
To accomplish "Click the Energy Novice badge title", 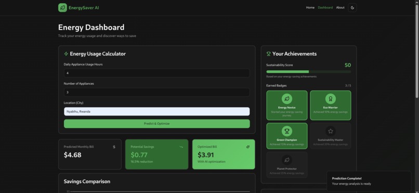I will (287, 108).
